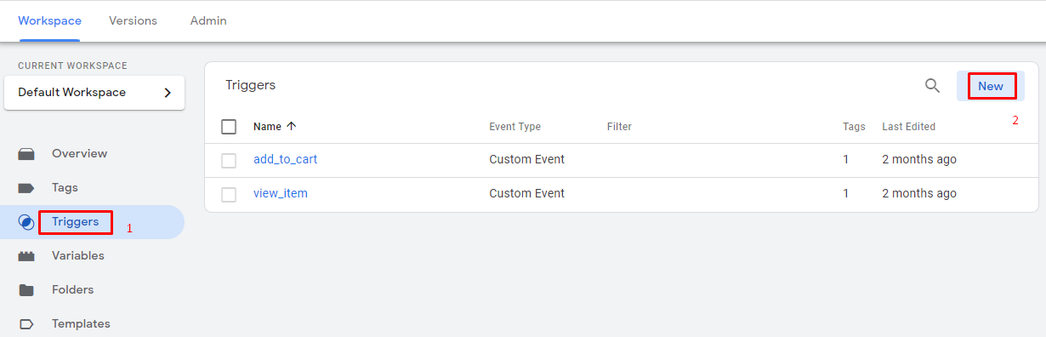
Task: Switch to the Workspace tab
Action: pyautogui.click(x=49, y=20)
